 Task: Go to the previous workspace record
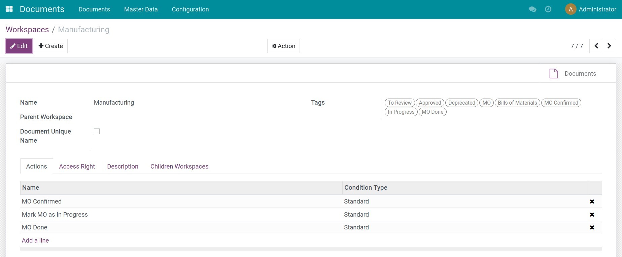(x=596, y=46)
